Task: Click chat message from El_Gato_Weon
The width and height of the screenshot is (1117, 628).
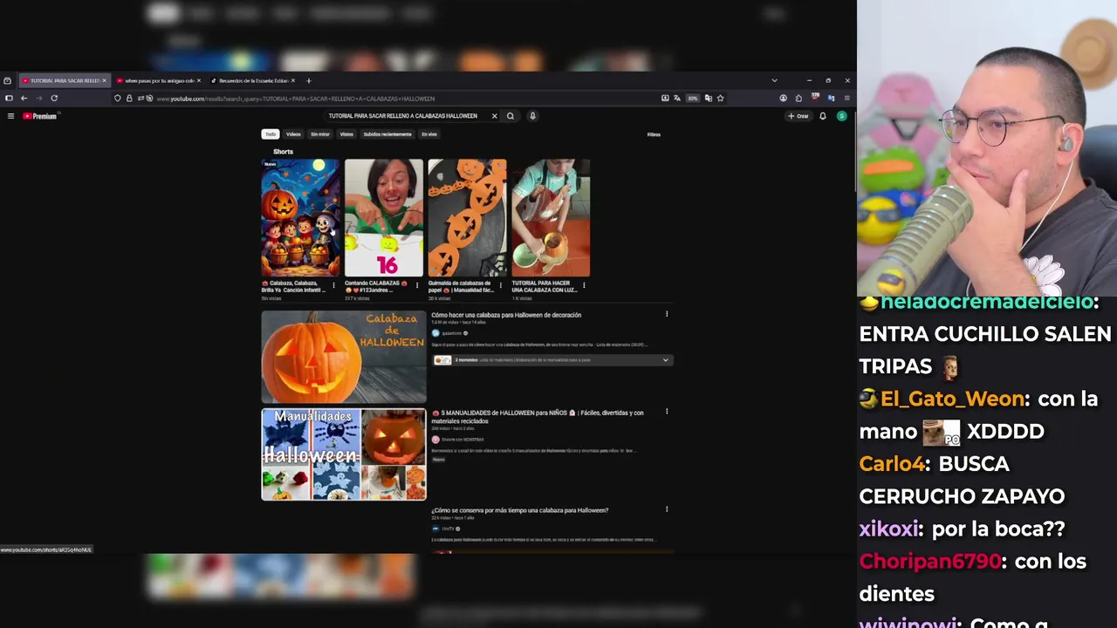Action: (978, 414)
